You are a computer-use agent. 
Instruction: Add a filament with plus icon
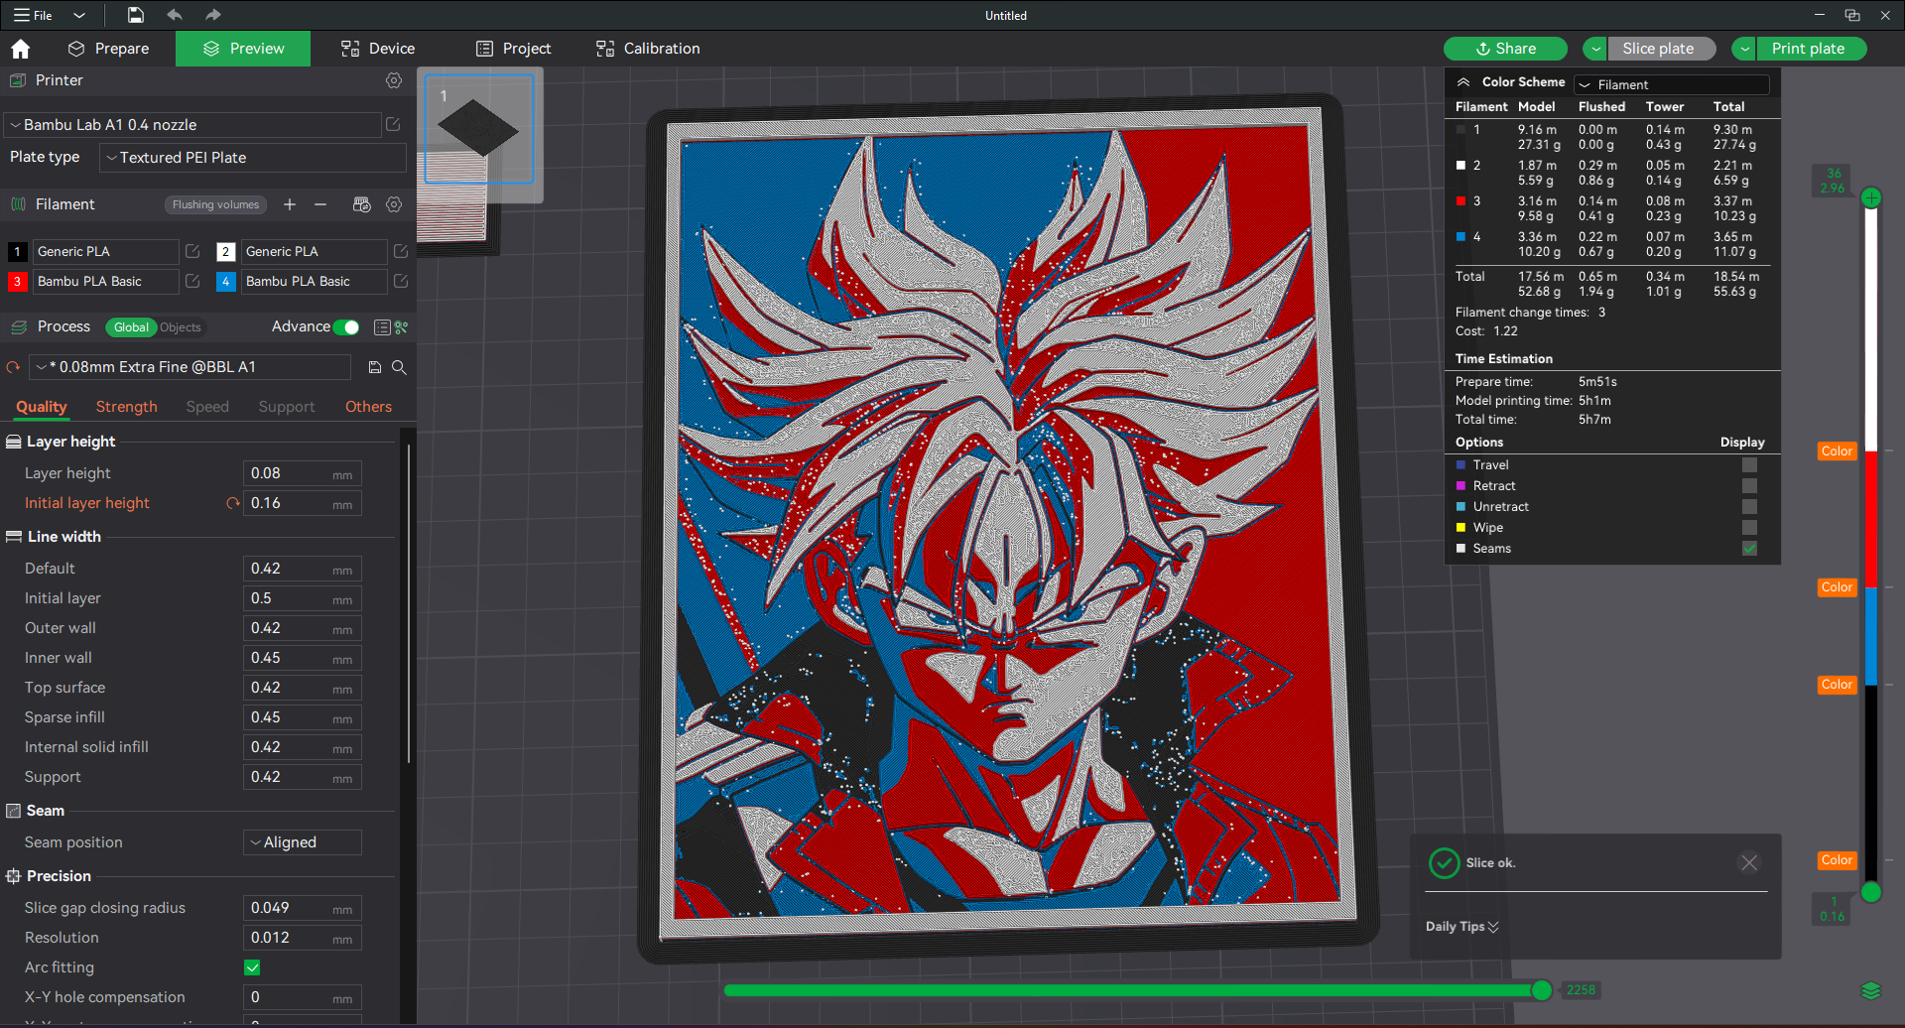pos(290,204)
